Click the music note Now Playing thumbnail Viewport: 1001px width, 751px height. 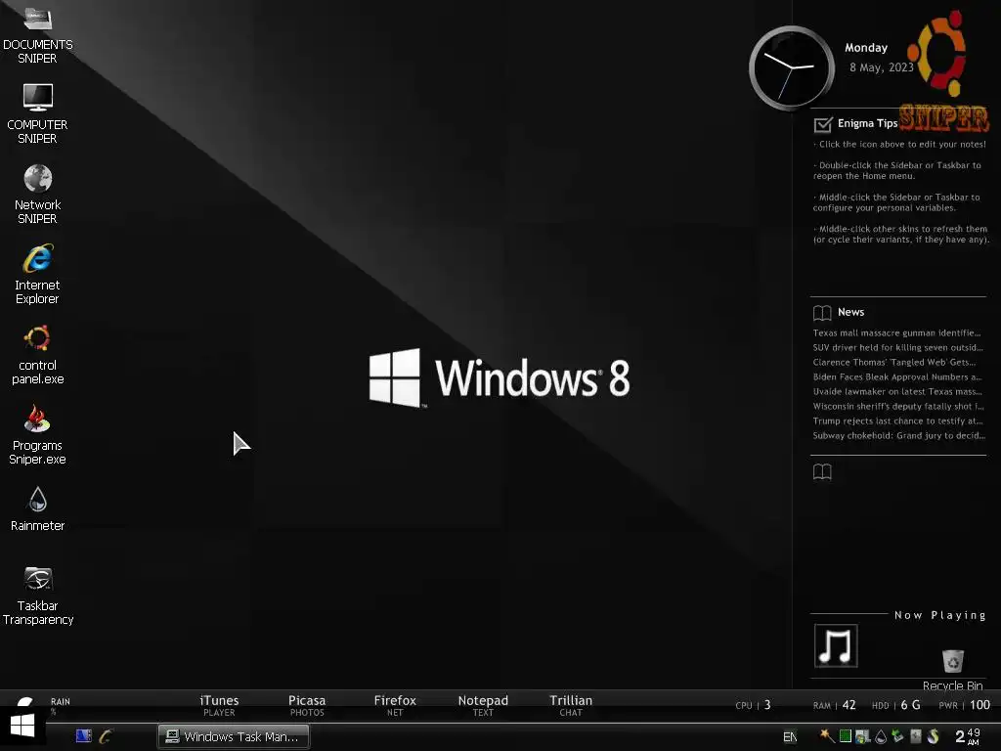tap(836, 645)
